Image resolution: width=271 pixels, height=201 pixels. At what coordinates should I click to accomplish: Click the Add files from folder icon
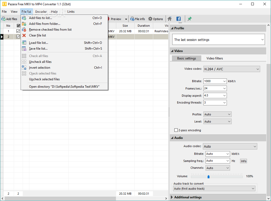tap(24, 24)
